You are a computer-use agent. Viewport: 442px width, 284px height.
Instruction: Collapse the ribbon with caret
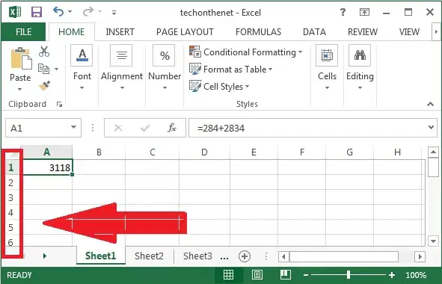[x=430, y=104]
